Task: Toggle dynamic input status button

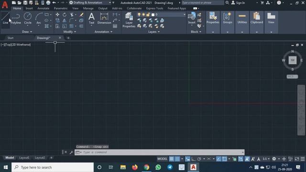Action: click(x=187, y=159)
